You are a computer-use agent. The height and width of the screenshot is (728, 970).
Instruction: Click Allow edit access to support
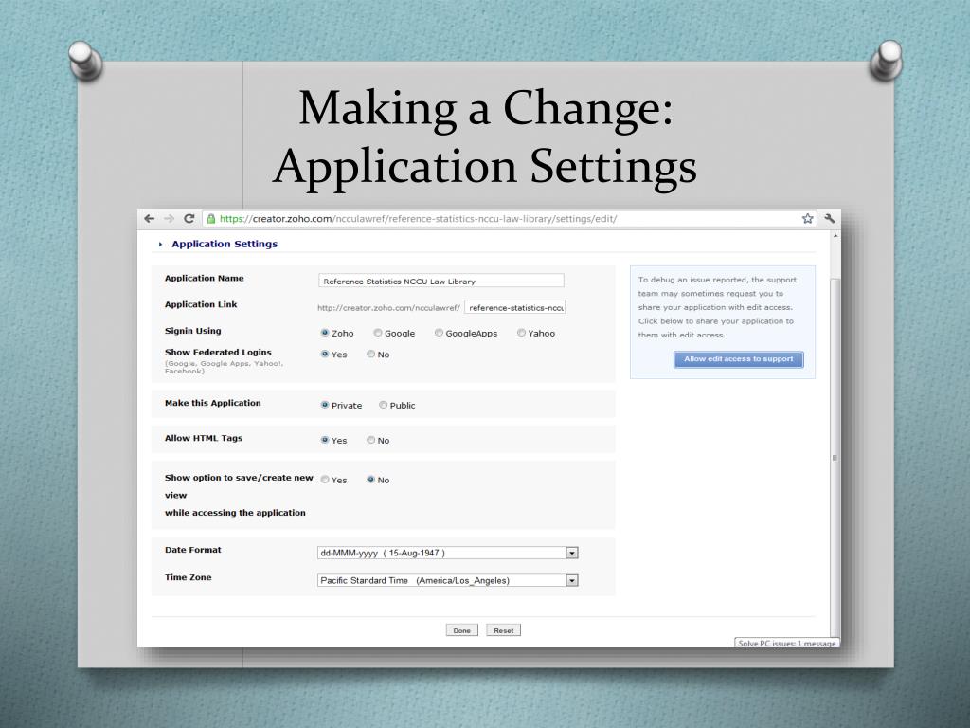coord(738,359)
